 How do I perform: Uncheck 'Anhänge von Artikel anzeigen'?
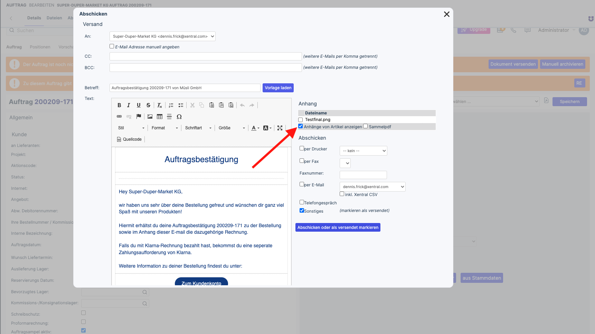click(x=300, y=127)
